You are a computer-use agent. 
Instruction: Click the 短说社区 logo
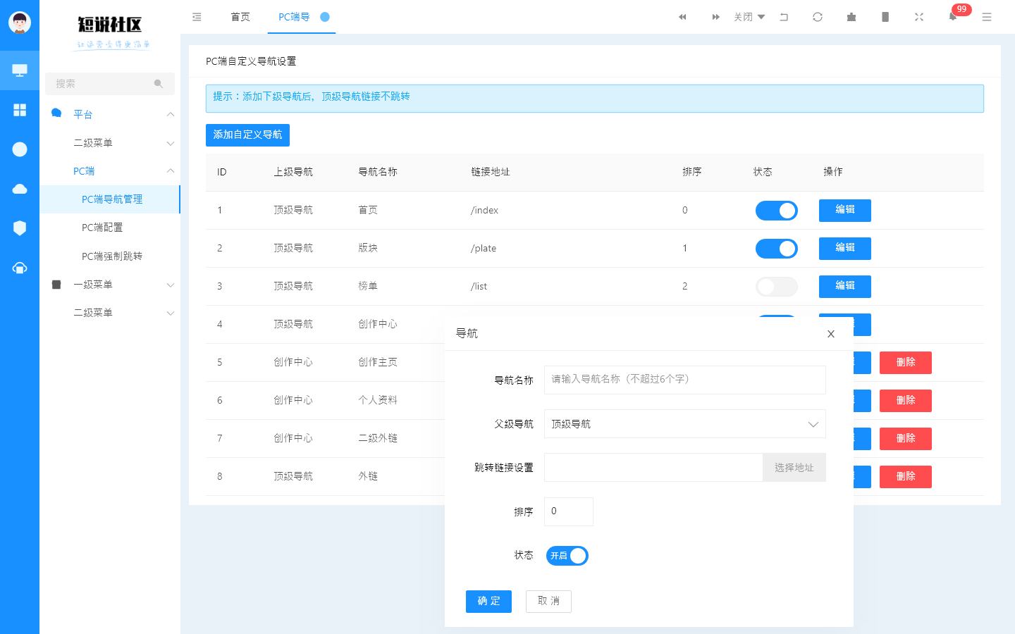tap(110, 32)
